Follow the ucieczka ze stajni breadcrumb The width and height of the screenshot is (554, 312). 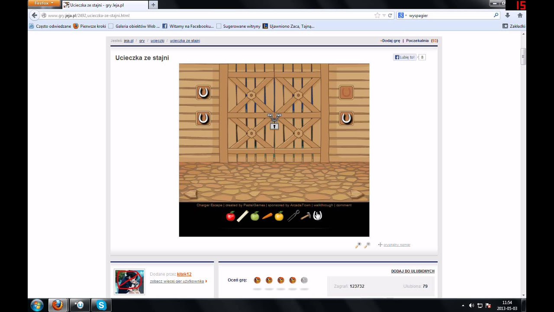point(185,41)
